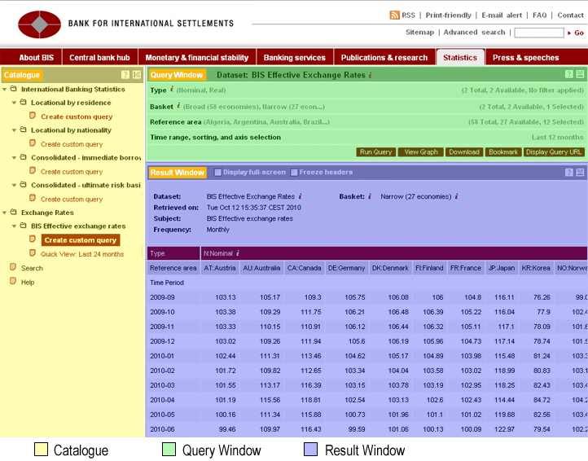Screen dimensions: 588x461
Task: Click the folder icon of BIS Effective exchange rates
Action: pos(24,226)
